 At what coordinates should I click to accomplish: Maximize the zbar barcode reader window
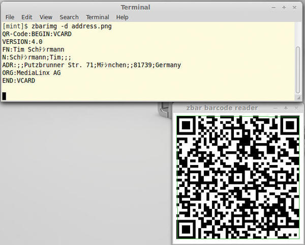pyautogui.click(x=286, y=108)
